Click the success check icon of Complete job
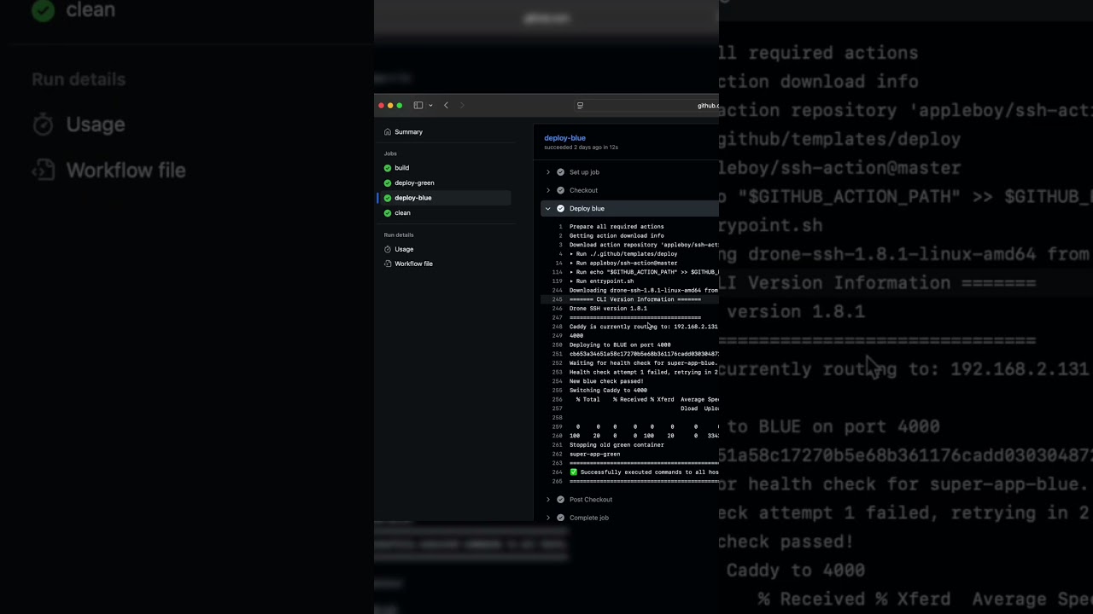The width and height of the screenshot is (1093, 614). point(561,518)
